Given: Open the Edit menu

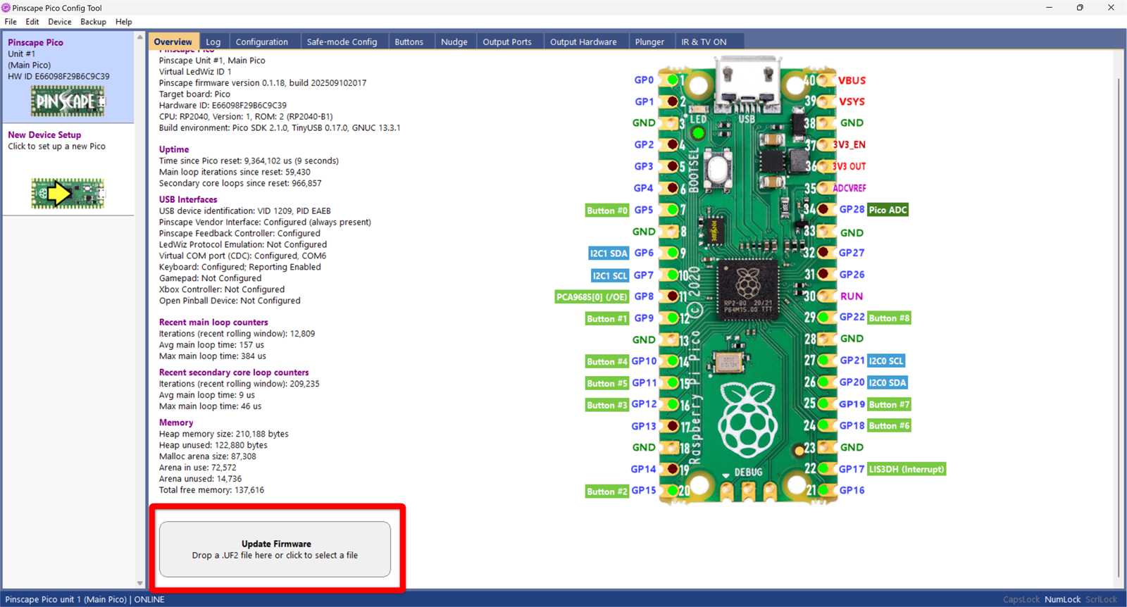Looking at the screenshot, I should coord(32,22).
